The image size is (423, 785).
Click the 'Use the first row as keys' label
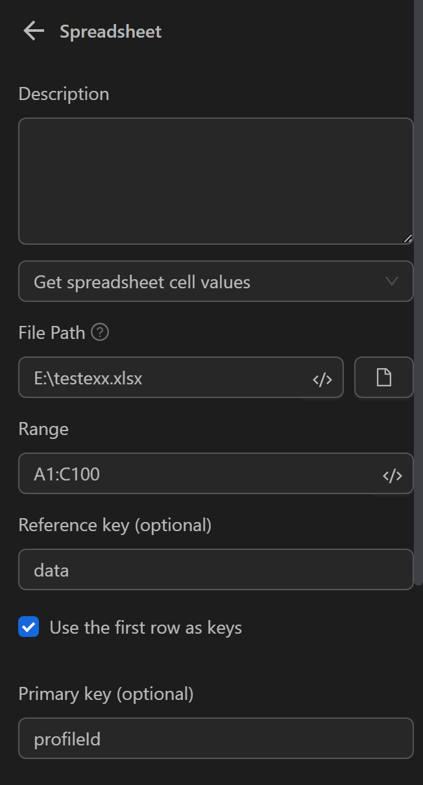pyautogui.click(x=145, y=628)
